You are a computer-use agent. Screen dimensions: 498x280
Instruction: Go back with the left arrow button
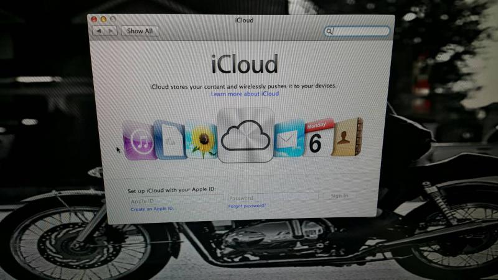point(98,30)
